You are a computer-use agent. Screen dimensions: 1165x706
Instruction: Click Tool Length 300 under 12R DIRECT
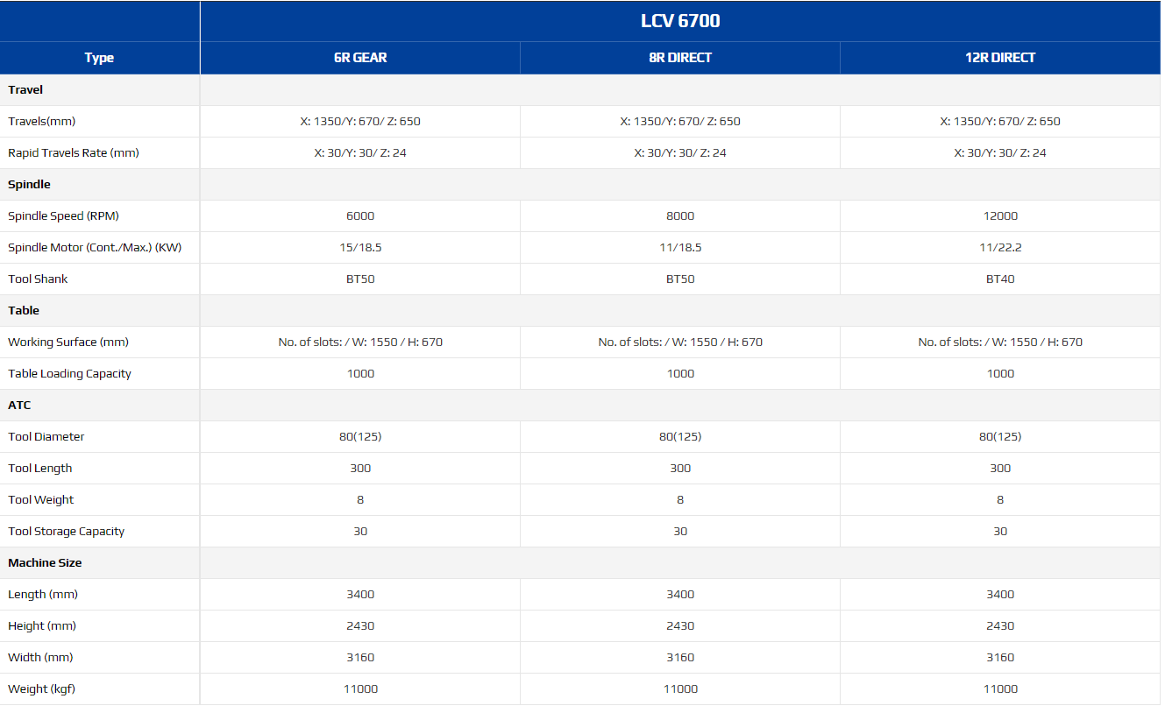coord(1000,468)
